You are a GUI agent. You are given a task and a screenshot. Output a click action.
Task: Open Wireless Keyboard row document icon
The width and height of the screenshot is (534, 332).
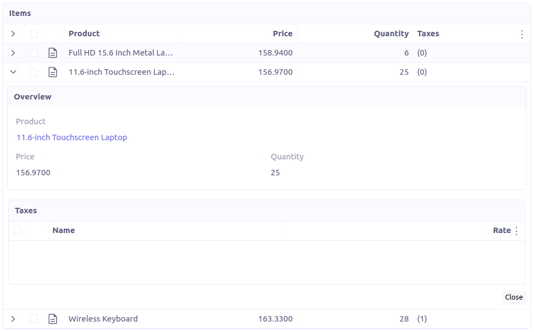click(53, 319)
